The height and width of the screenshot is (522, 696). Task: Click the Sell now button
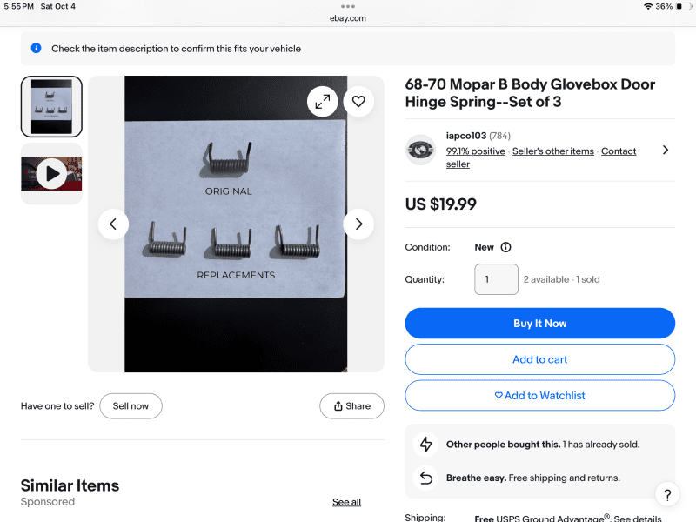pos(130,406)
